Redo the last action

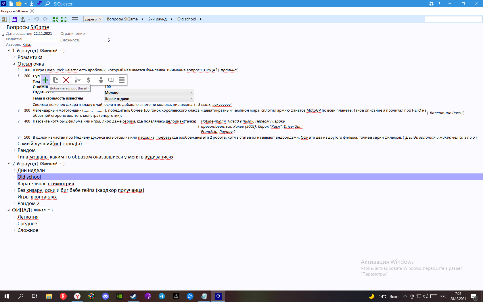(x=45, y=19)
